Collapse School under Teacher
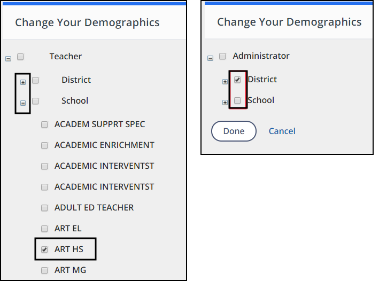 tap(23, 103)
